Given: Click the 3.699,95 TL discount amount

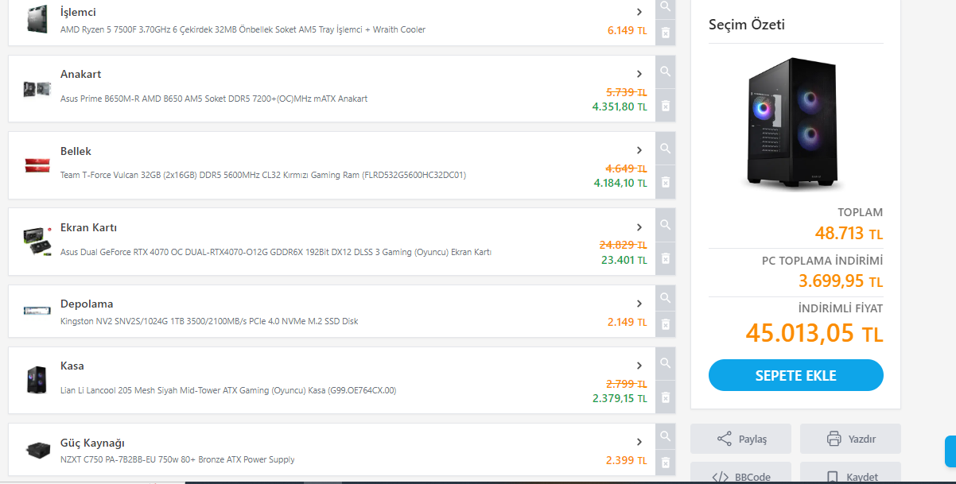Looking at the screenshot, I should pyautogui.click(x=841, y=281).
